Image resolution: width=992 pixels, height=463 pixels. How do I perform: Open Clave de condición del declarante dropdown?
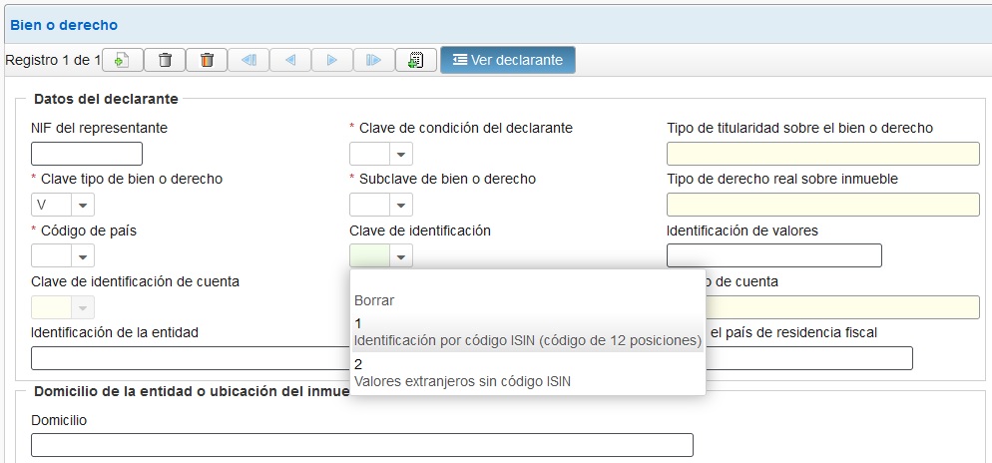click(400, 154)
